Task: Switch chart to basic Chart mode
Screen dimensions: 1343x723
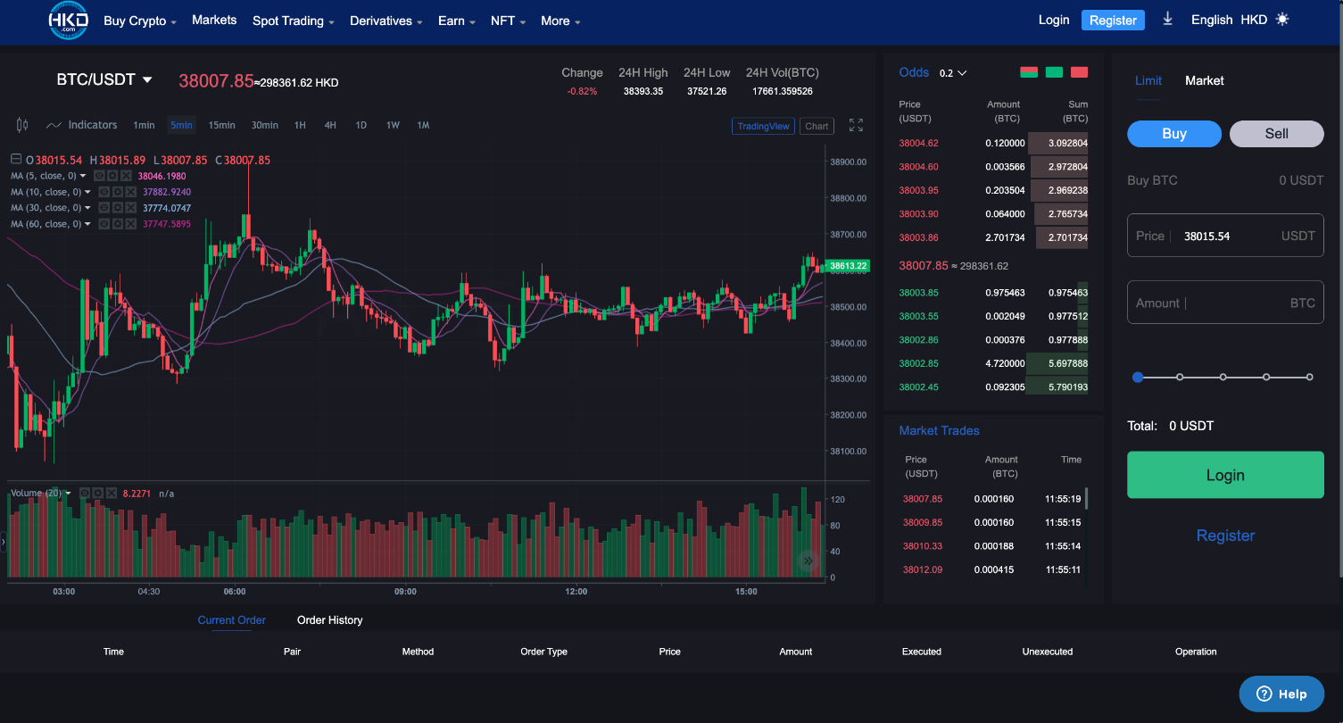Action: pos(817,126)
